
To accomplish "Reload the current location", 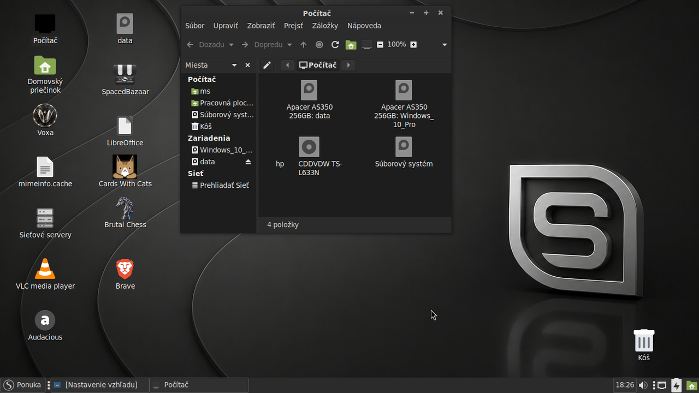I will pyautogui.click(x=335, y=45).
